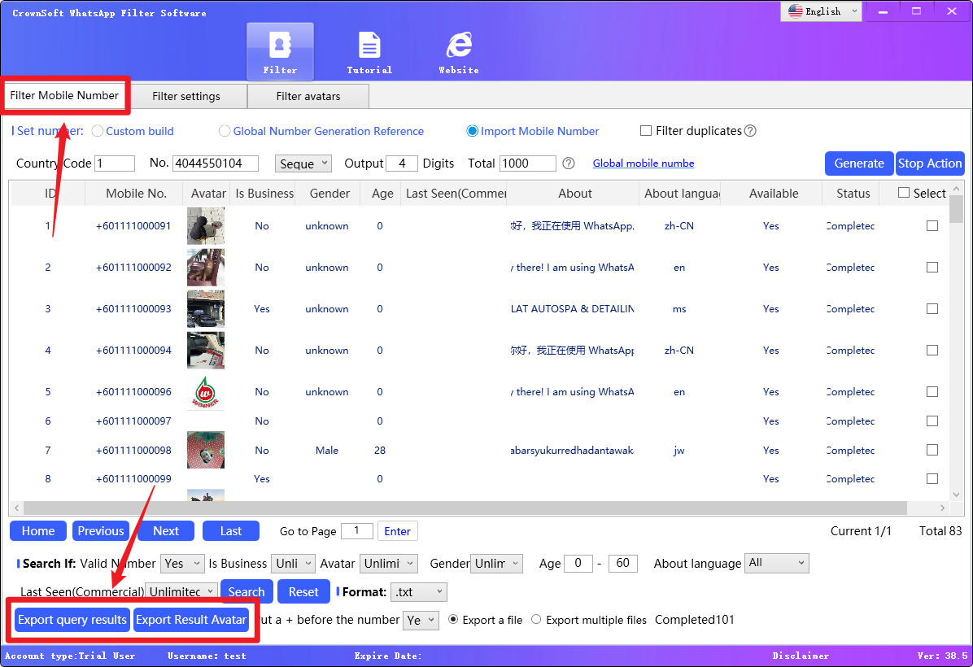Screen dimensions: 973x667
Task: Click help icon beside Filter duplicates
Action: [750, 131]
